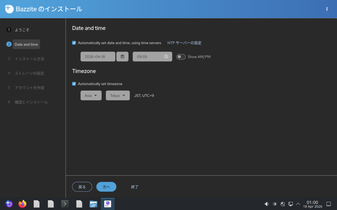The image size is (337, 210).
Task: Launch Firefox from the taskbar
Action: (22, 204)
